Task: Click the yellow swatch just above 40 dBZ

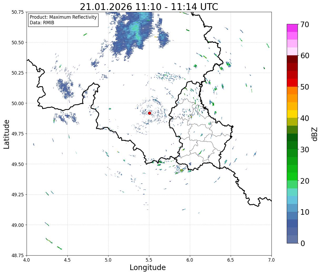Action: coord(292,114)
